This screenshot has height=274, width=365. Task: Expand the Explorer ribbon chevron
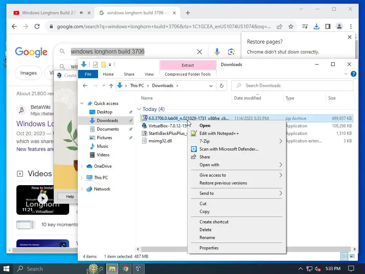[x=346, y=74]
